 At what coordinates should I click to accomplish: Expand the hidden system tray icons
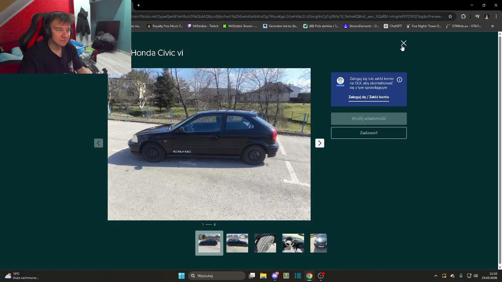[435, 276]
